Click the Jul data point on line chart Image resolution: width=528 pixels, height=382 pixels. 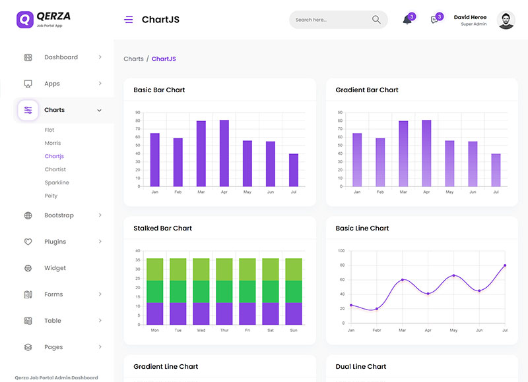[x=505, y=265]
